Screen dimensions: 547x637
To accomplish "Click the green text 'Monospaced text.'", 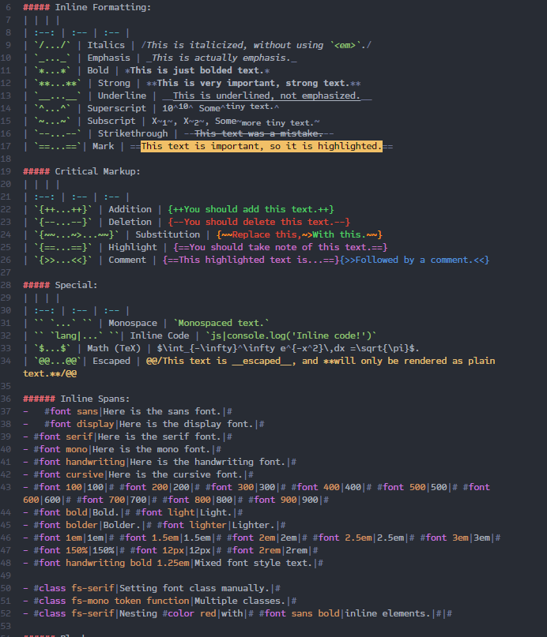I will (221, 323).
